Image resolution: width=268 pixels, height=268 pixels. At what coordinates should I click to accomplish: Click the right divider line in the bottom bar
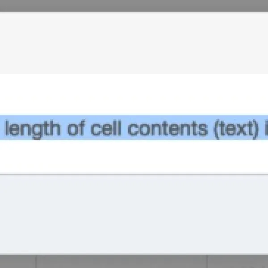[x=207, y=262]
